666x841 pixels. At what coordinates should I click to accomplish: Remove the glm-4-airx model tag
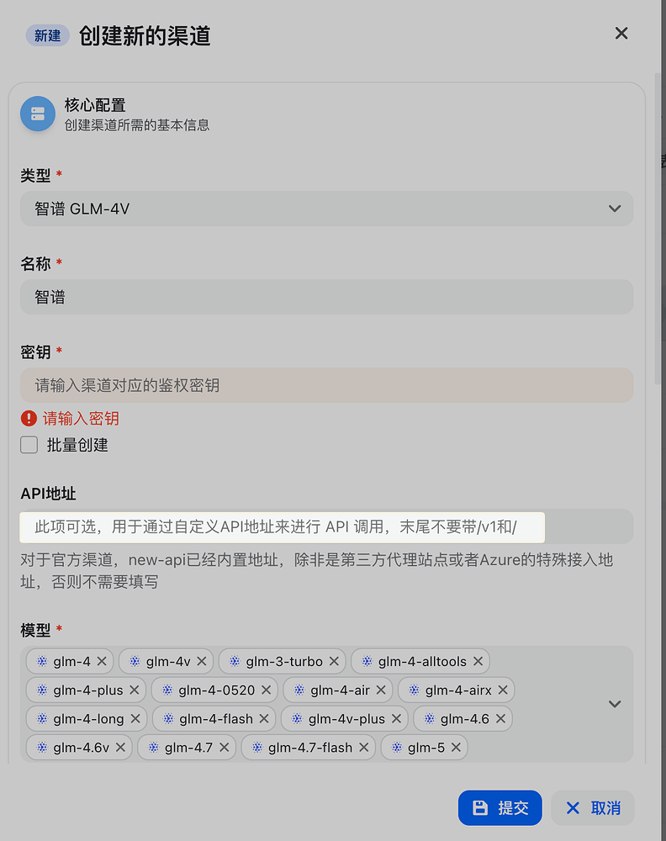503,690
